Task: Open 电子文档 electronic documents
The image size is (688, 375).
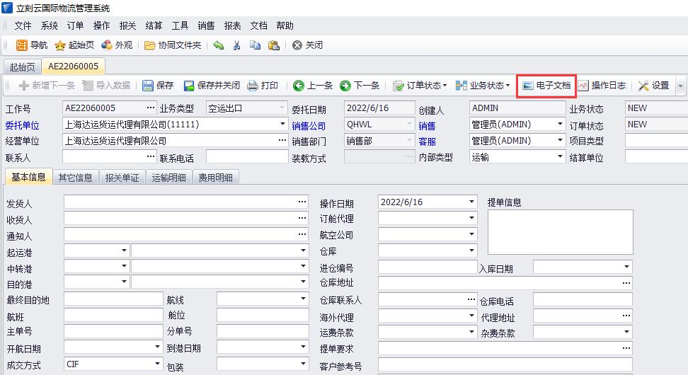Action: point(546,86)
